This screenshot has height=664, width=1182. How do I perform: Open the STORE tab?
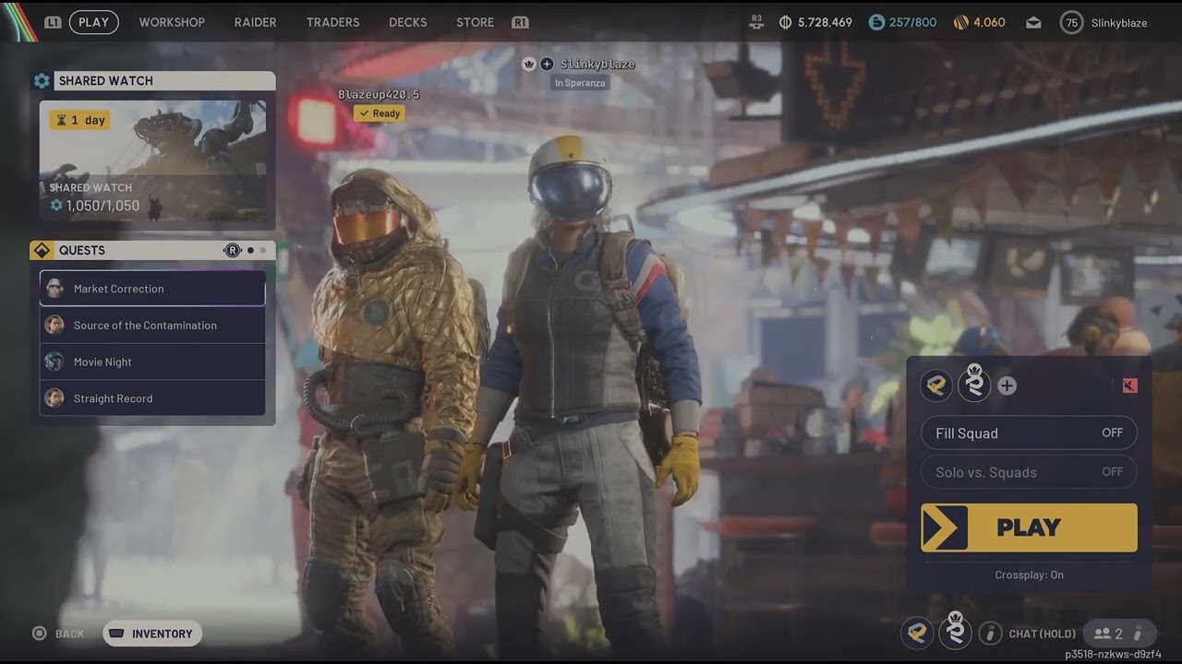[475, 22]
